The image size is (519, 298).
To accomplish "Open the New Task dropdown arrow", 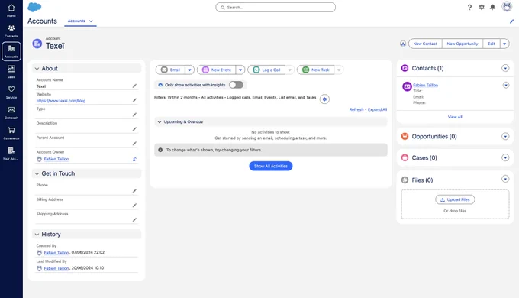I will (339, 70).
